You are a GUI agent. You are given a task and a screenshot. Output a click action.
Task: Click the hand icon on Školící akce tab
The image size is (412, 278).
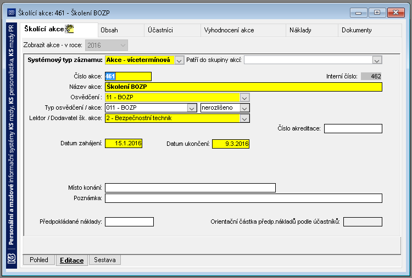69,29
